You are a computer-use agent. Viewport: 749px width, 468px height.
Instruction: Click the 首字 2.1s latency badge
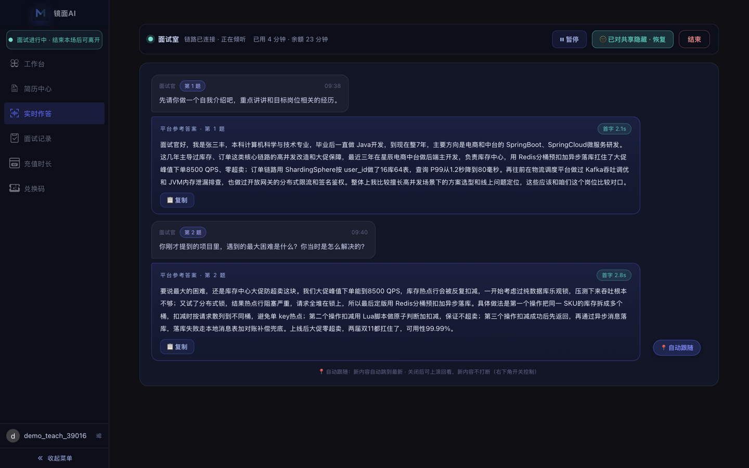point(614,129)
